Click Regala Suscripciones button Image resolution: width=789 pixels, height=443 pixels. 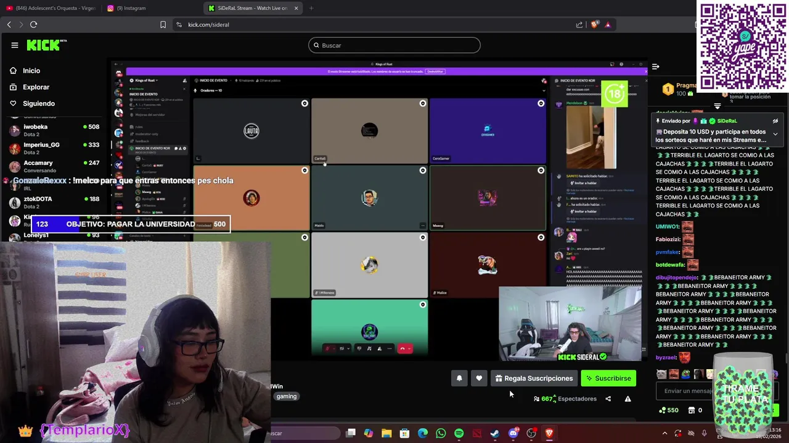click(x=534, y=378)
